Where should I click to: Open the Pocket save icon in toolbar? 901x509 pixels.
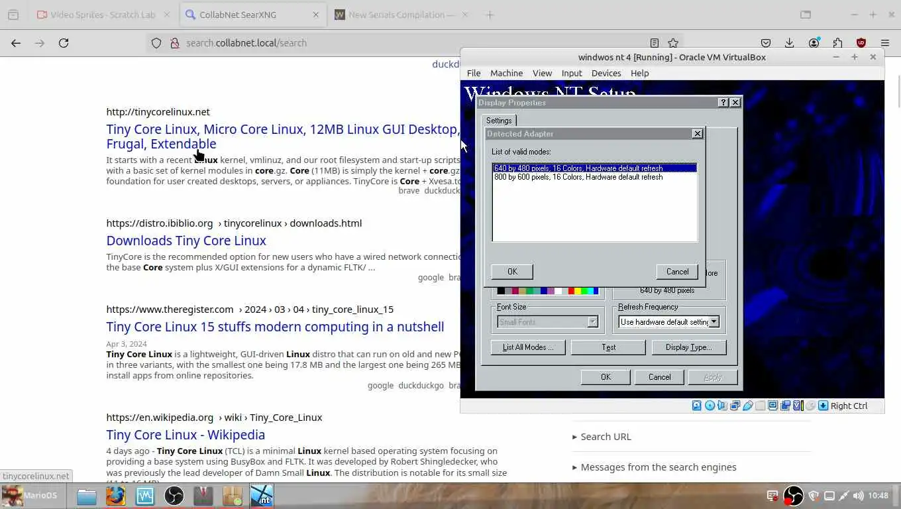(766, 43)
